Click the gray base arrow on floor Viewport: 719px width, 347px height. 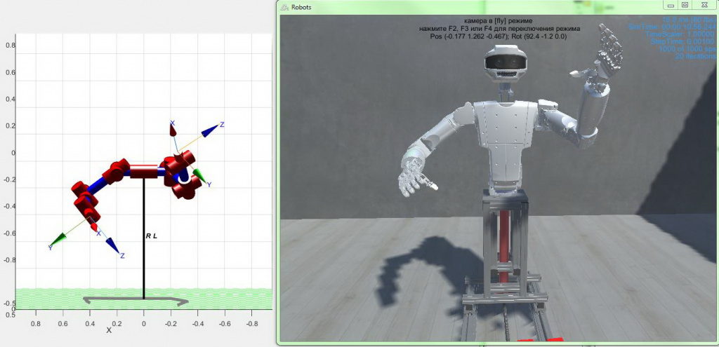[x=136, y=300]
